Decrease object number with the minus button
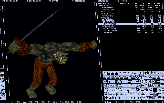The height and width of the screenshot is (103, 164). 138,73
